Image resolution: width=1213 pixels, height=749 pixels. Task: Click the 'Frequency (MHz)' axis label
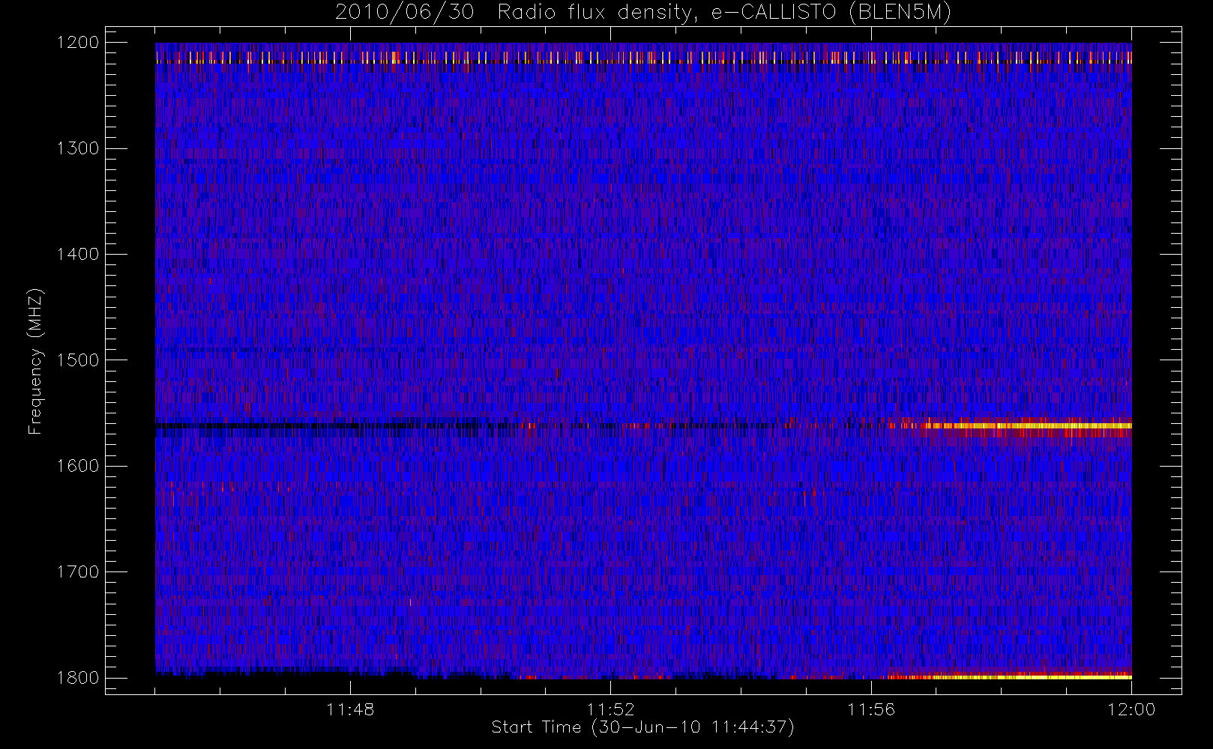(x=35, y=361)
